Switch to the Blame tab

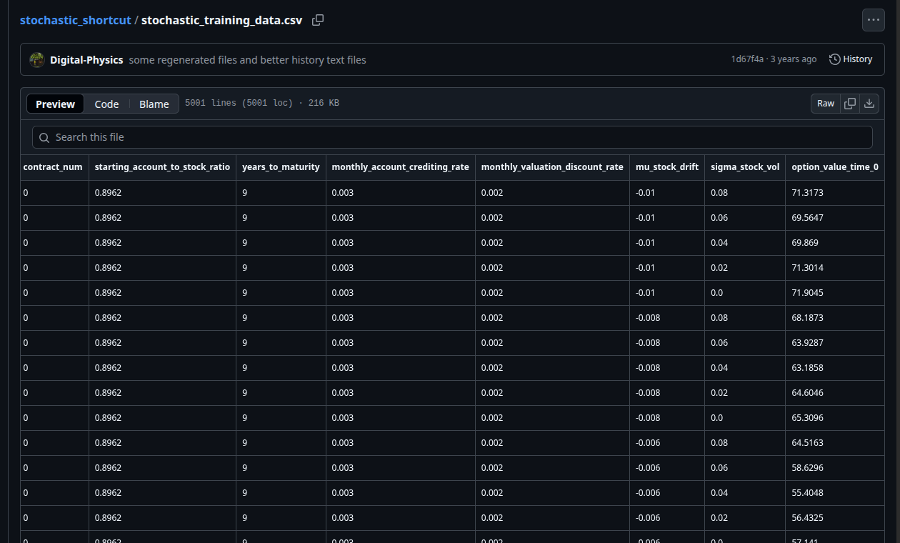coord(154,104)
